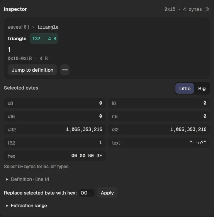Expand the Definition line 14 section
Viewport: 214px width, 217px height.
27,179
